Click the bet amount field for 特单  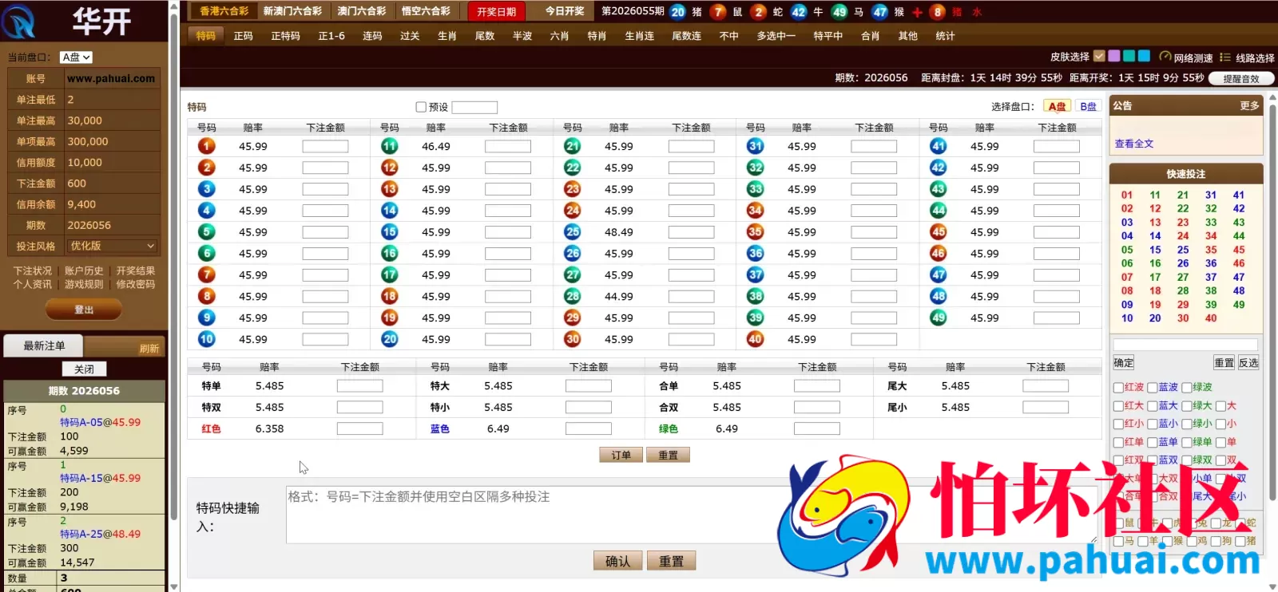click(x=359, y=385)
